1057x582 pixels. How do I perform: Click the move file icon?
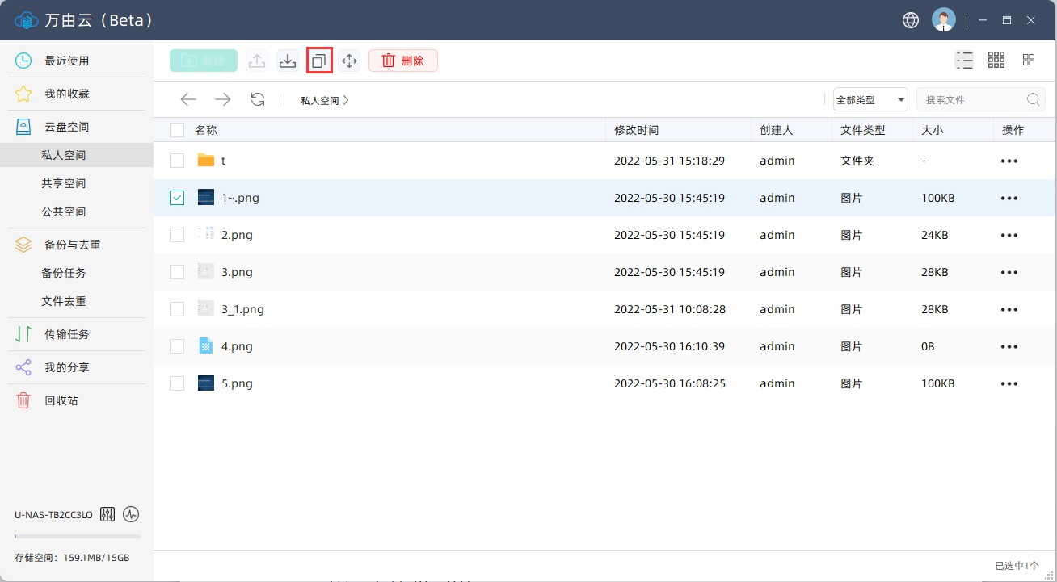click(x=349, y=60)
